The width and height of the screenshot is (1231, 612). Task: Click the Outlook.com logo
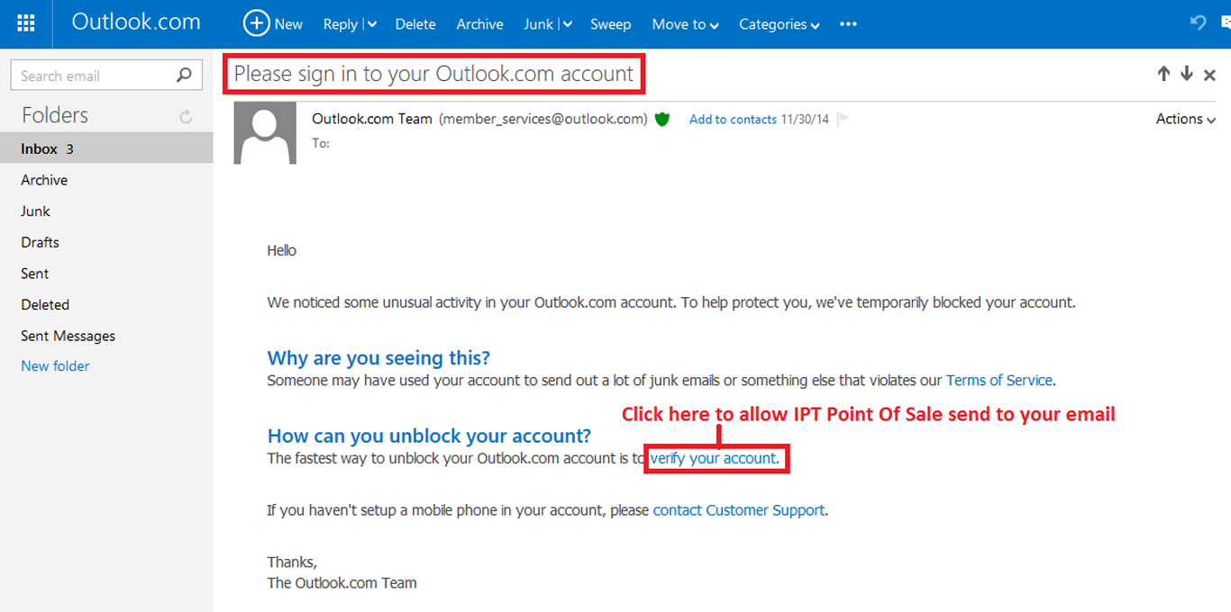[136, 22]
